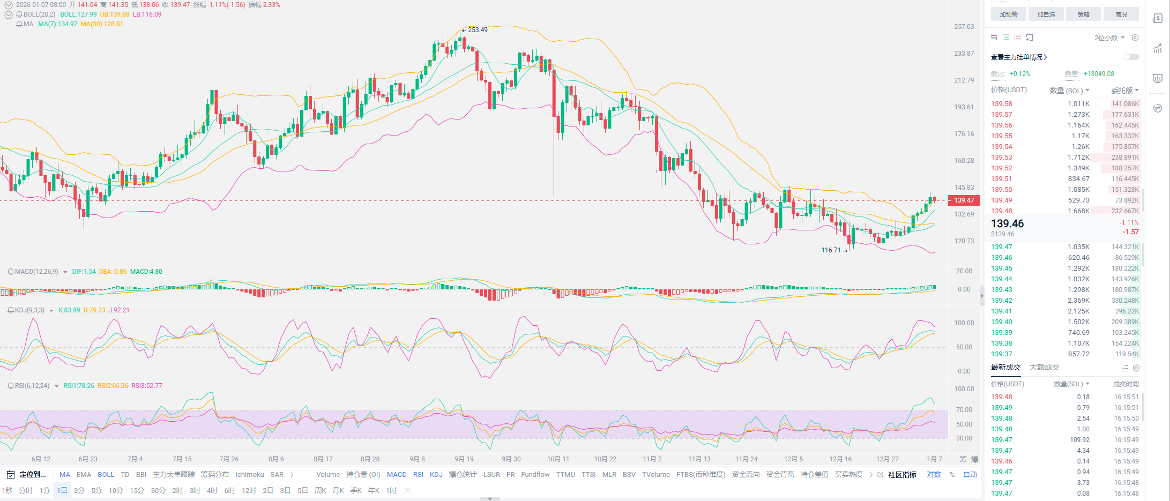Expand the MACD(12,26,9) parameter dropdown arrow

(x=65, y=272)
